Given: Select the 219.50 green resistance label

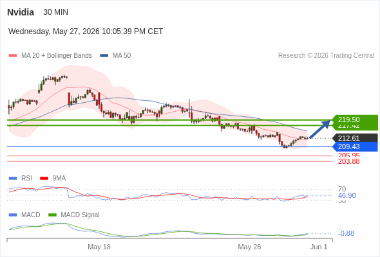Looking at the screenshot, I should click(355, 120).
